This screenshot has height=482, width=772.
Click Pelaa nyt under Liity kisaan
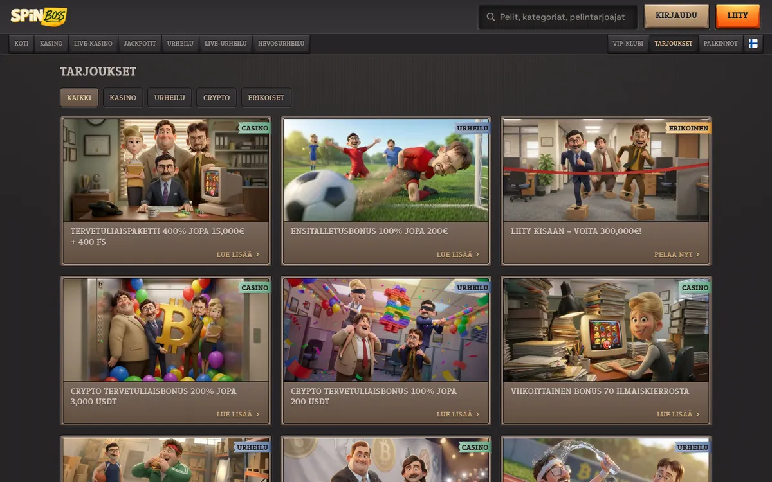[677, 254]
